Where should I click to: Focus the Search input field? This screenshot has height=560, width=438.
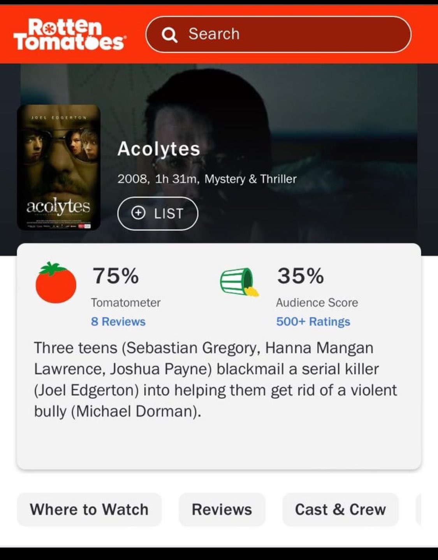pyautogui.click(x=278, y=34)
